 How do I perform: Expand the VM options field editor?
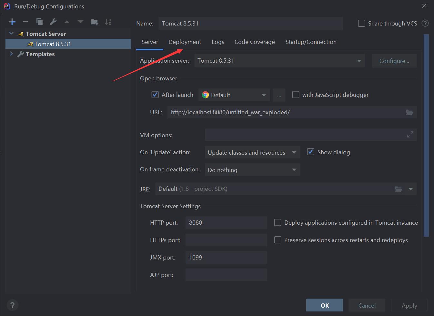point(410,135)
